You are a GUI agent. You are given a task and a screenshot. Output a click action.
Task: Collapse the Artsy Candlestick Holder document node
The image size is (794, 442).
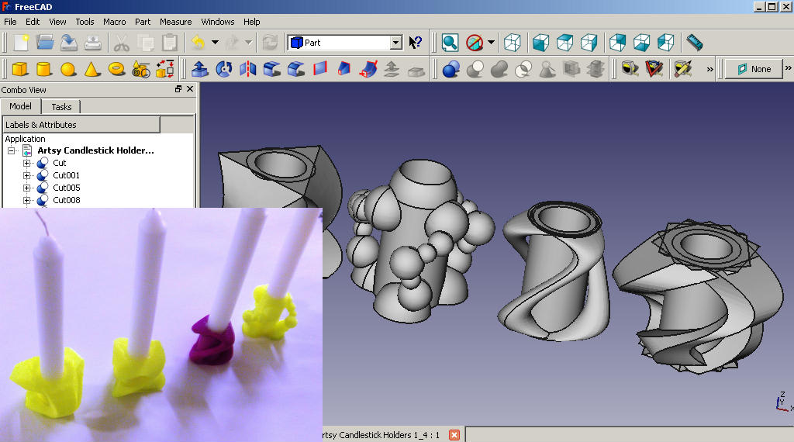pyautogui.click(x=12, y=150)
